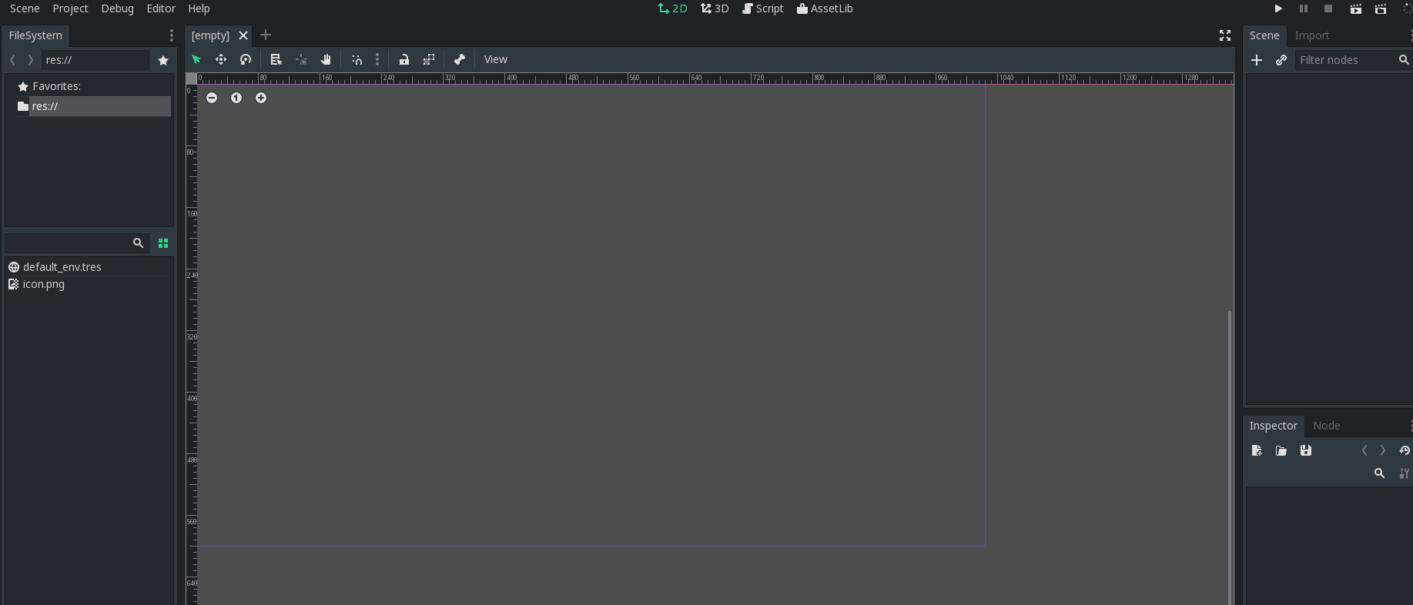Switch to the Node tab

click(1327, 426)
